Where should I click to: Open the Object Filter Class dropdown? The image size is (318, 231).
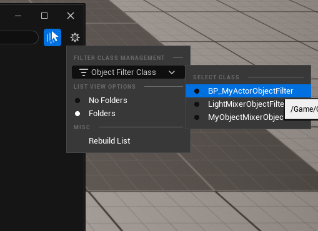(128, 72)
